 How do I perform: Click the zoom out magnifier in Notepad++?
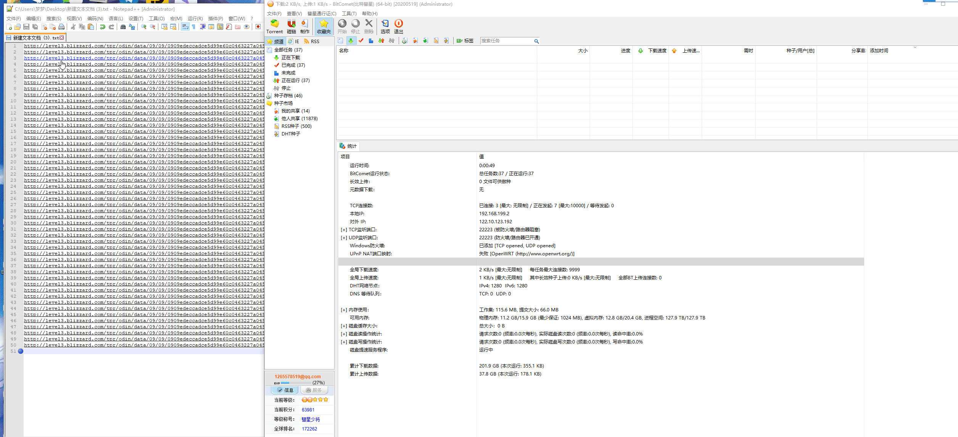(x=153, y=27)
